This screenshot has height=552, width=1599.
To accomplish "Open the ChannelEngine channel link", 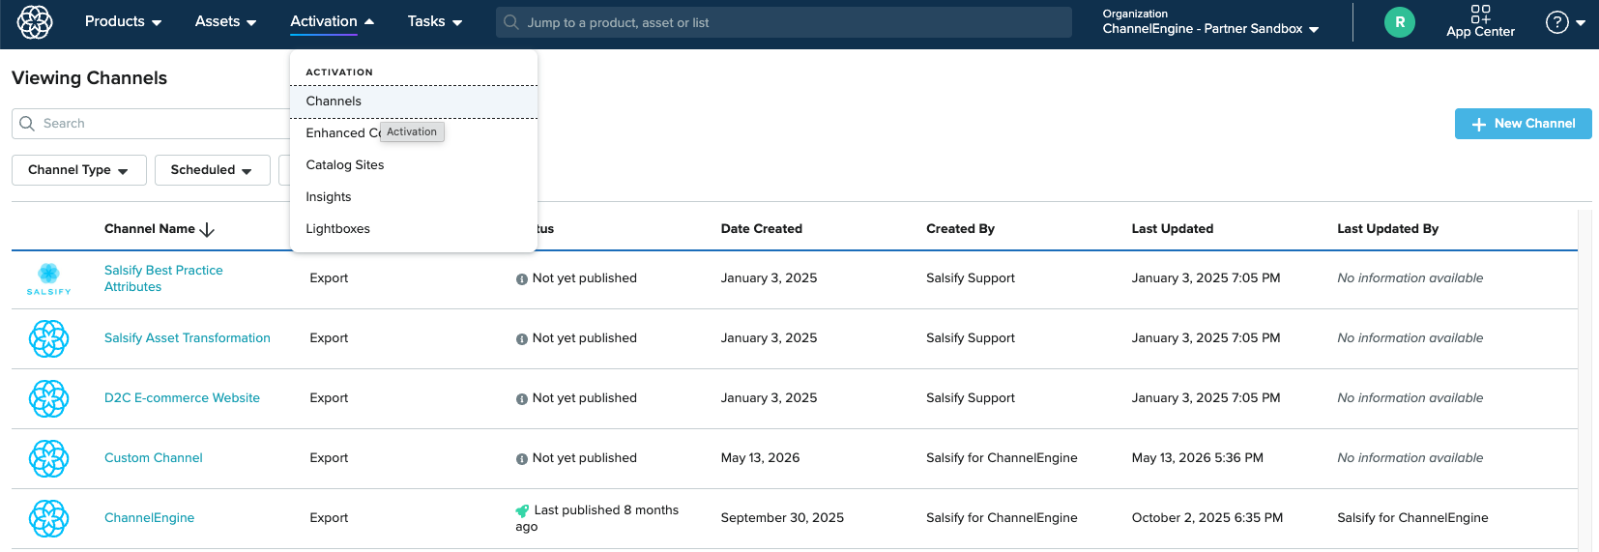I will point(149,518).
